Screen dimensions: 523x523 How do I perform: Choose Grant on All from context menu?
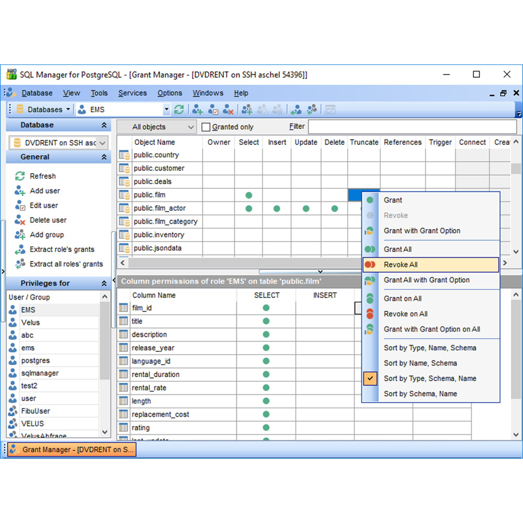(431, 299)
